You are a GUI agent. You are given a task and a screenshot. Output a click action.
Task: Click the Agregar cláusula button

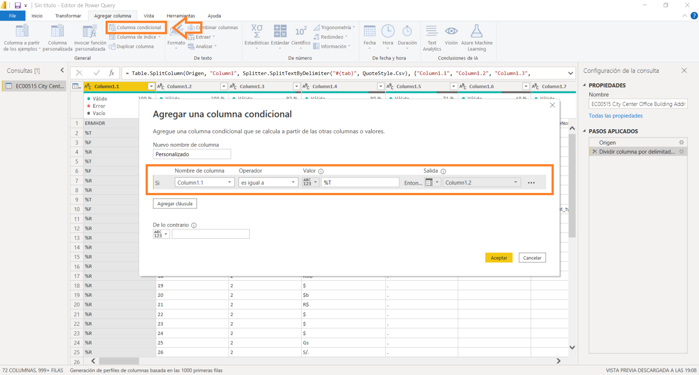(175, 203)
